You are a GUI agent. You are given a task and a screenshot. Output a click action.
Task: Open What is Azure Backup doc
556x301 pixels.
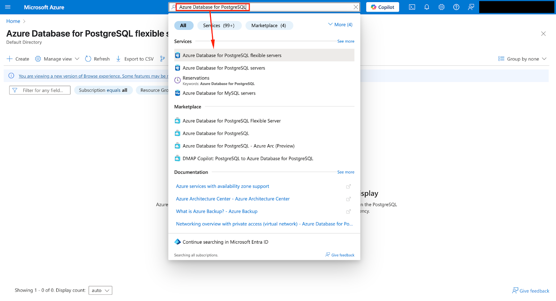click(x=217, y=211)
